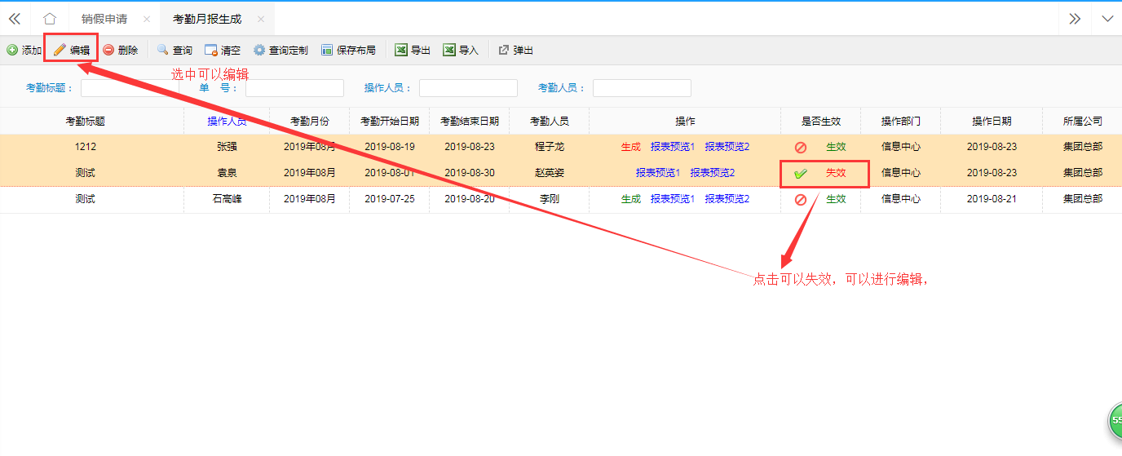The image size is (1122, 456).
Task: Click red prohibited icon in 石高峰 row
Action: pyautogui.click(x=801, y=200)
